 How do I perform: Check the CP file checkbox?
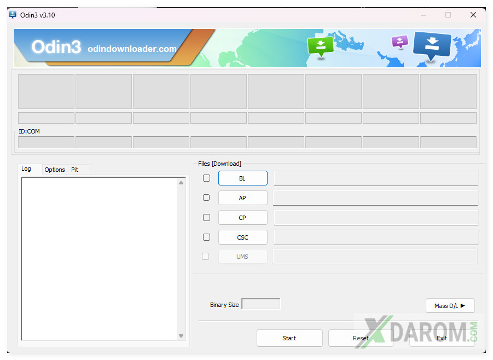pyautogui.click(x=206, y=218)
